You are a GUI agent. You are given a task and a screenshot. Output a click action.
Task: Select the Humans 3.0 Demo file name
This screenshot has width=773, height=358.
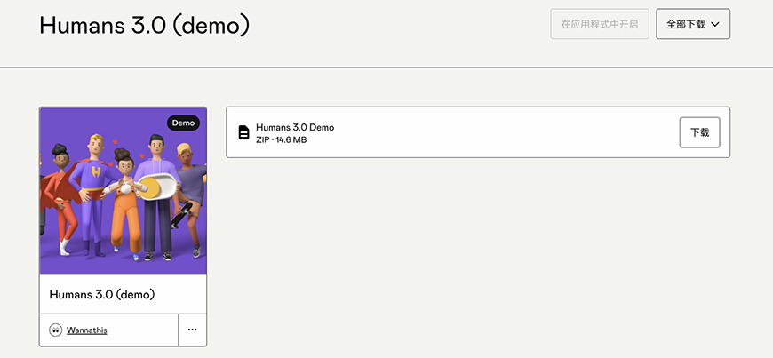295,127
